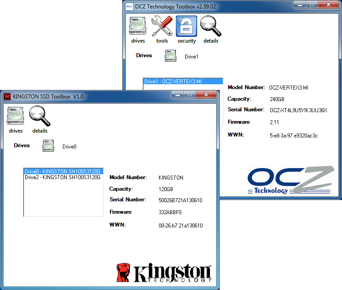
Task: Click OCZ serial number OCZ-XT4L9U5YIK3UU36X
Action: tap(299, 110)
